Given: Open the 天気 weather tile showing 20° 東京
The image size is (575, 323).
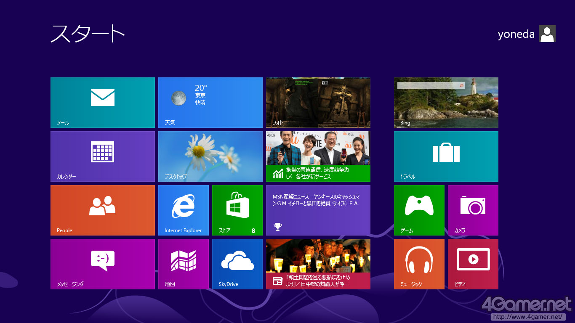Looking at the screenshot, I should coord(210,103).
